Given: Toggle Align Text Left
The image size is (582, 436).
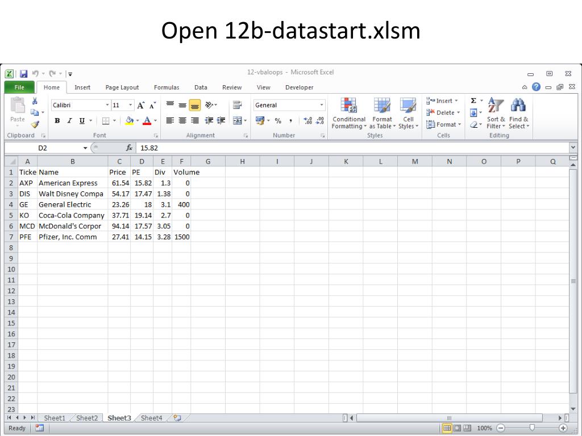Looking at the screenshot, I should tap(170, 120).
